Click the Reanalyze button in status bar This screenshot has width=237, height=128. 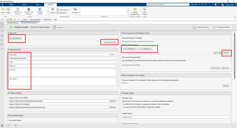[58, 27]
